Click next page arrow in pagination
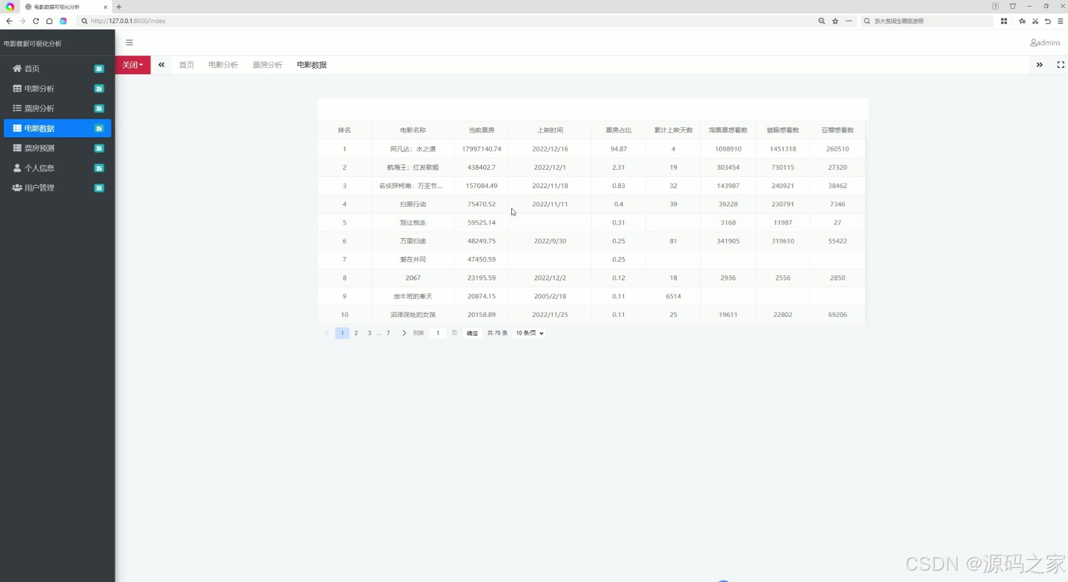Screen dimensions: 1068x582 404,333
